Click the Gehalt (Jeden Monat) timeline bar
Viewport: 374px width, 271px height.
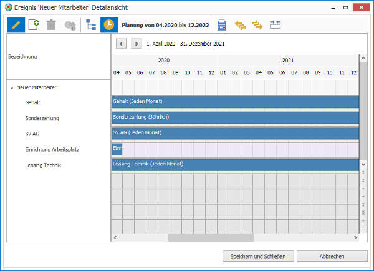point(236,102)
